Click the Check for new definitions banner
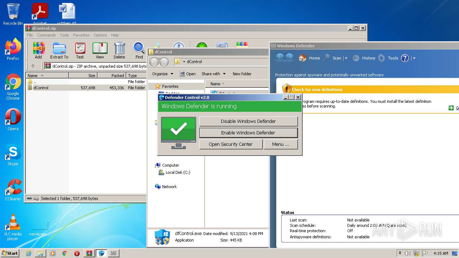 370,90
